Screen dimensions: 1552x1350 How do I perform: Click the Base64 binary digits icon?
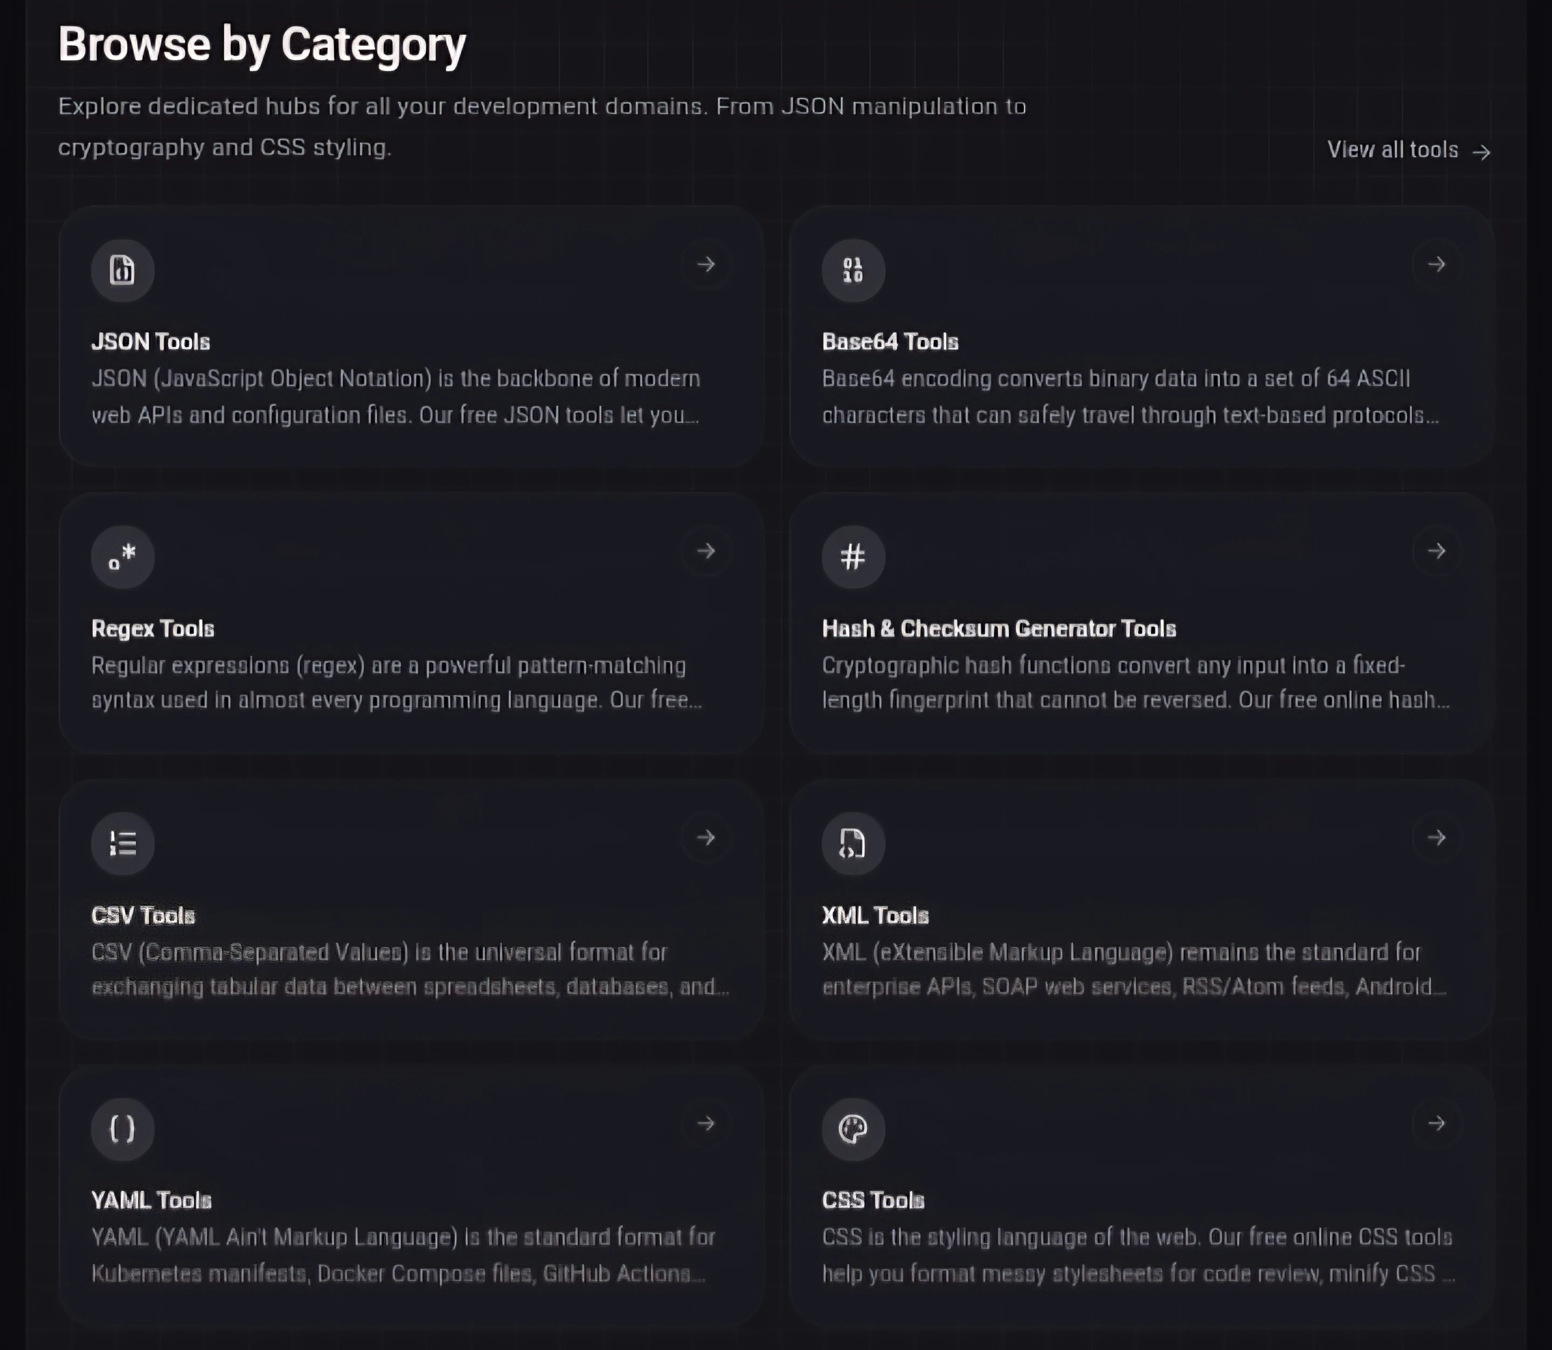coord(853,271)
